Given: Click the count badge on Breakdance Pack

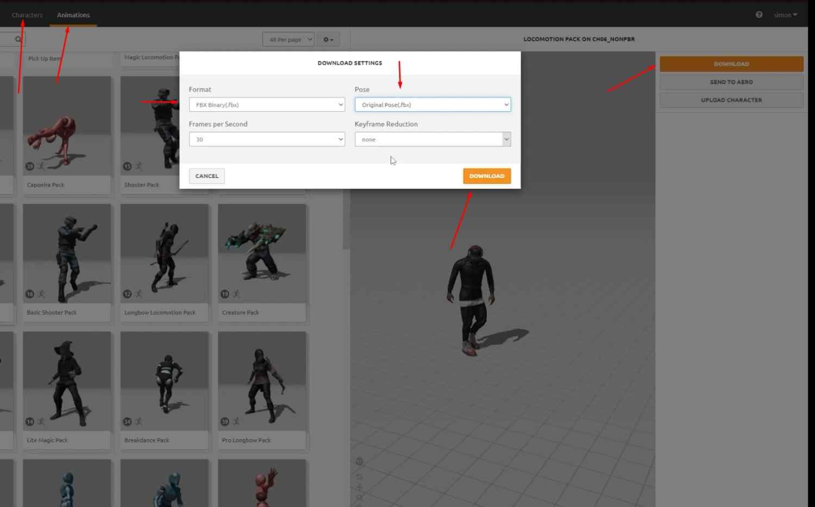Looking at the screenshot, I should click(x=127, y=421).
